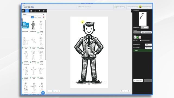Select the Andrew How thumbnail
The height and width of the screenshot is (98, 174).
[33, 71]
